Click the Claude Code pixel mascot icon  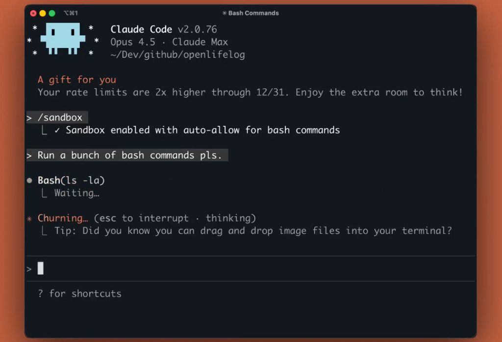pyautogui.click(x=63, y=39)
